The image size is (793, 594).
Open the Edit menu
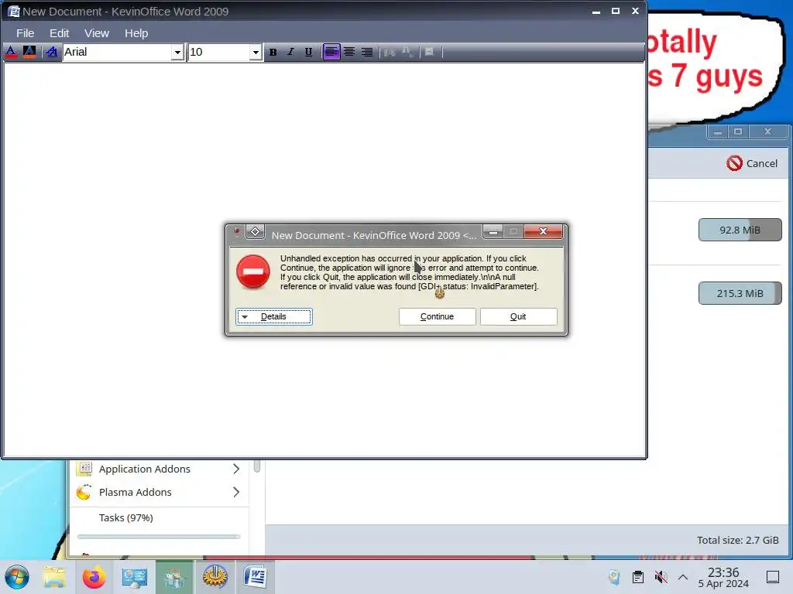(x=59, y=33)
